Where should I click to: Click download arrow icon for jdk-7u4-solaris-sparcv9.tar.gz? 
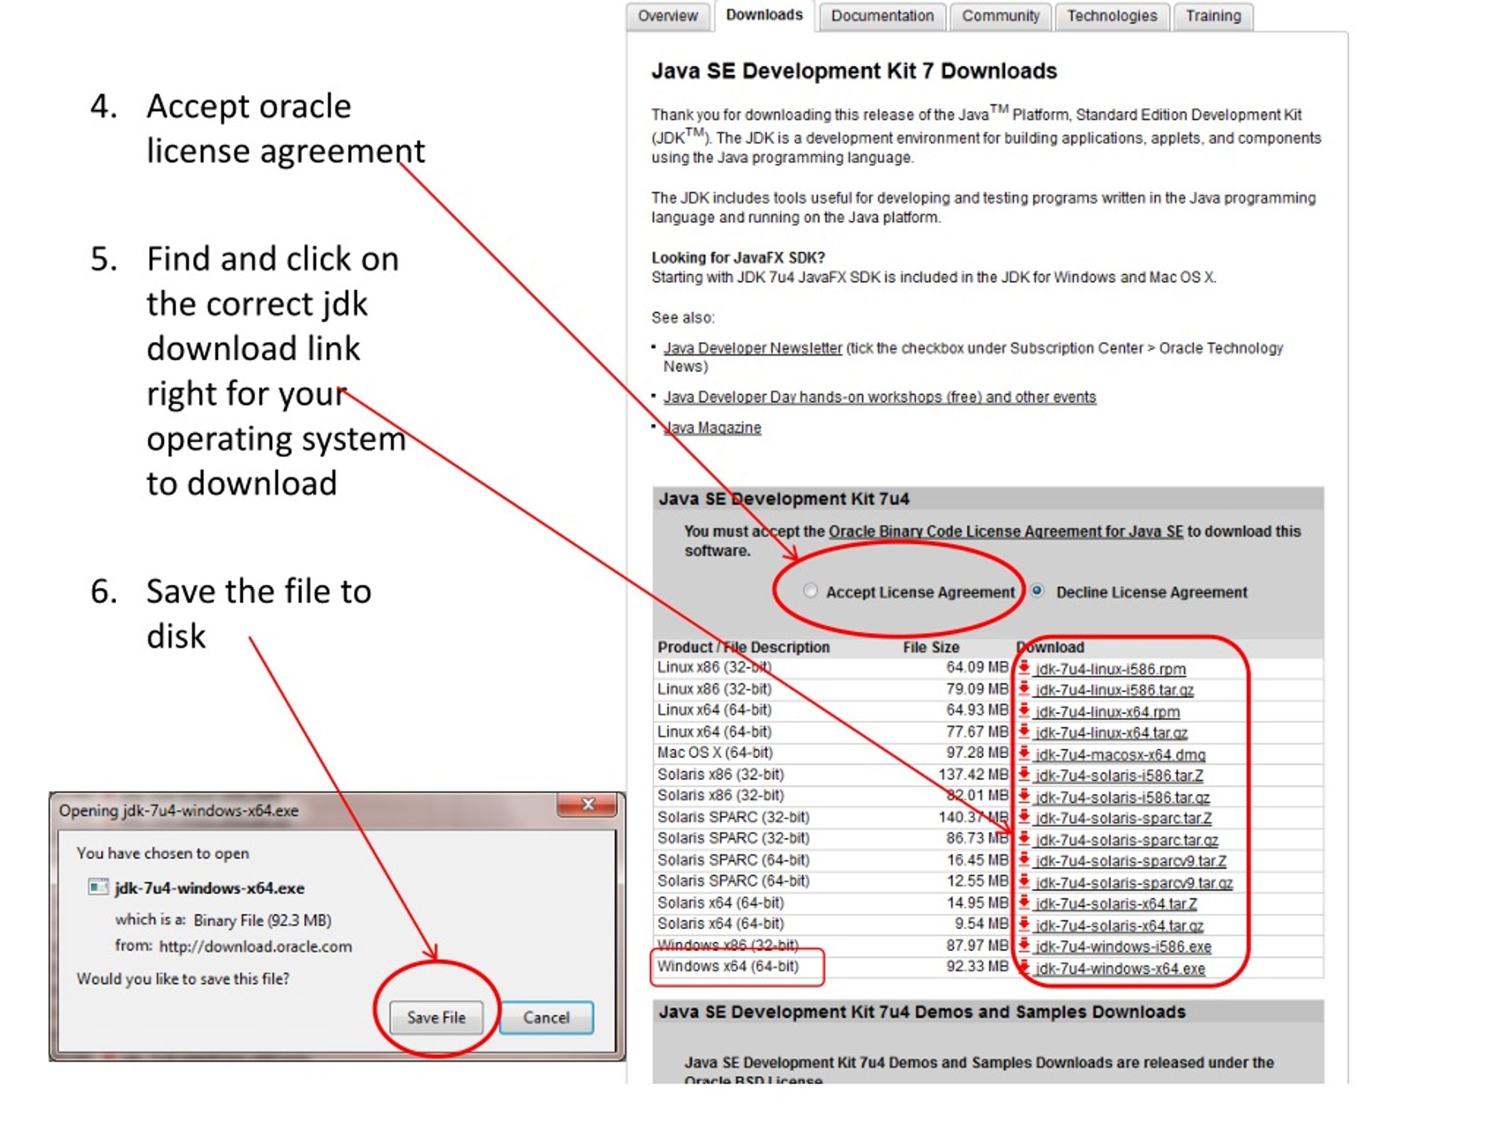click(1024, 881)
